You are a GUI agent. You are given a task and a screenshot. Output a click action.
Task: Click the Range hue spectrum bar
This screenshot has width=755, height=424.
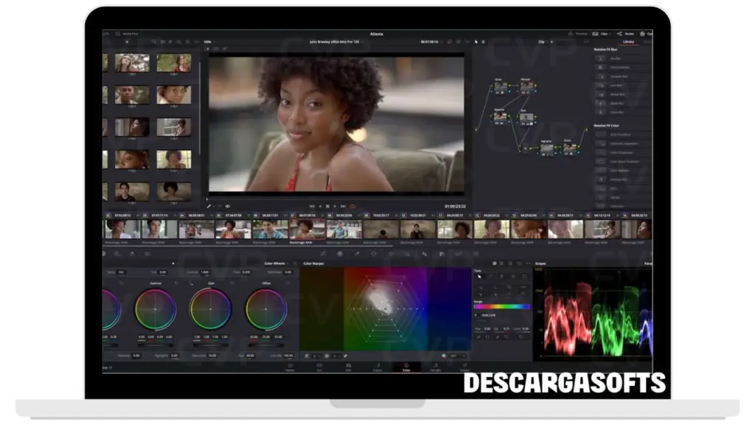click(501, 307)
